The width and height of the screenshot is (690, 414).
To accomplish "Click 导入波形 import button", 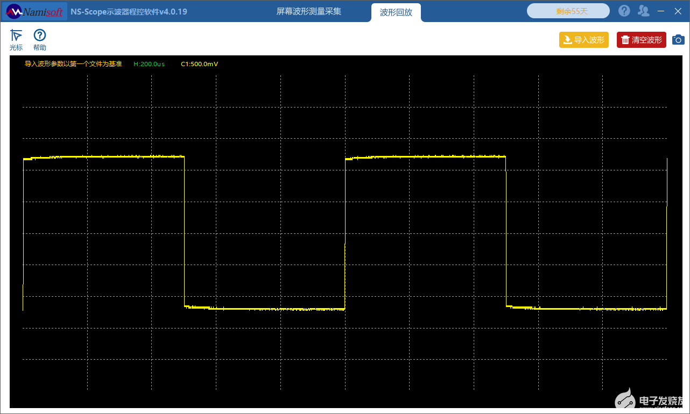I will point(584,40).
